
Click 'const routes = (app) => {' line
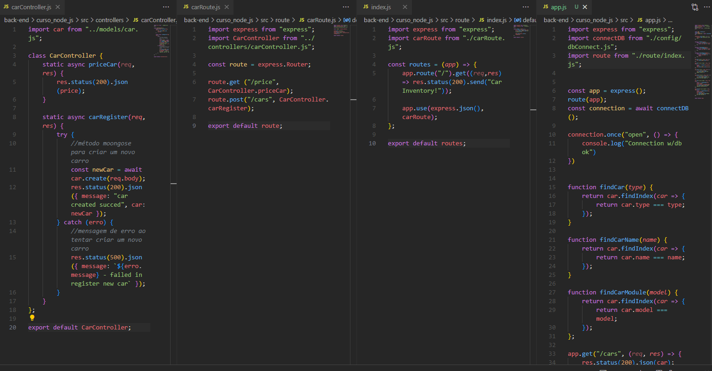pos(432,64)
